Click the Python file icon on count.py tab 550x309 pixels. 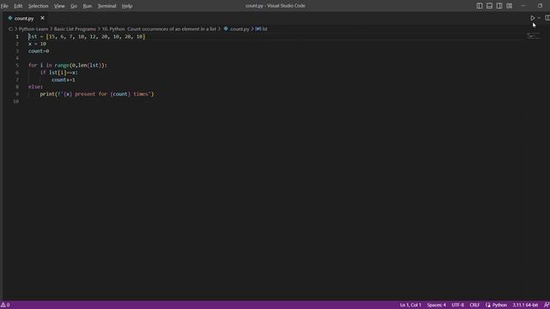10,18
